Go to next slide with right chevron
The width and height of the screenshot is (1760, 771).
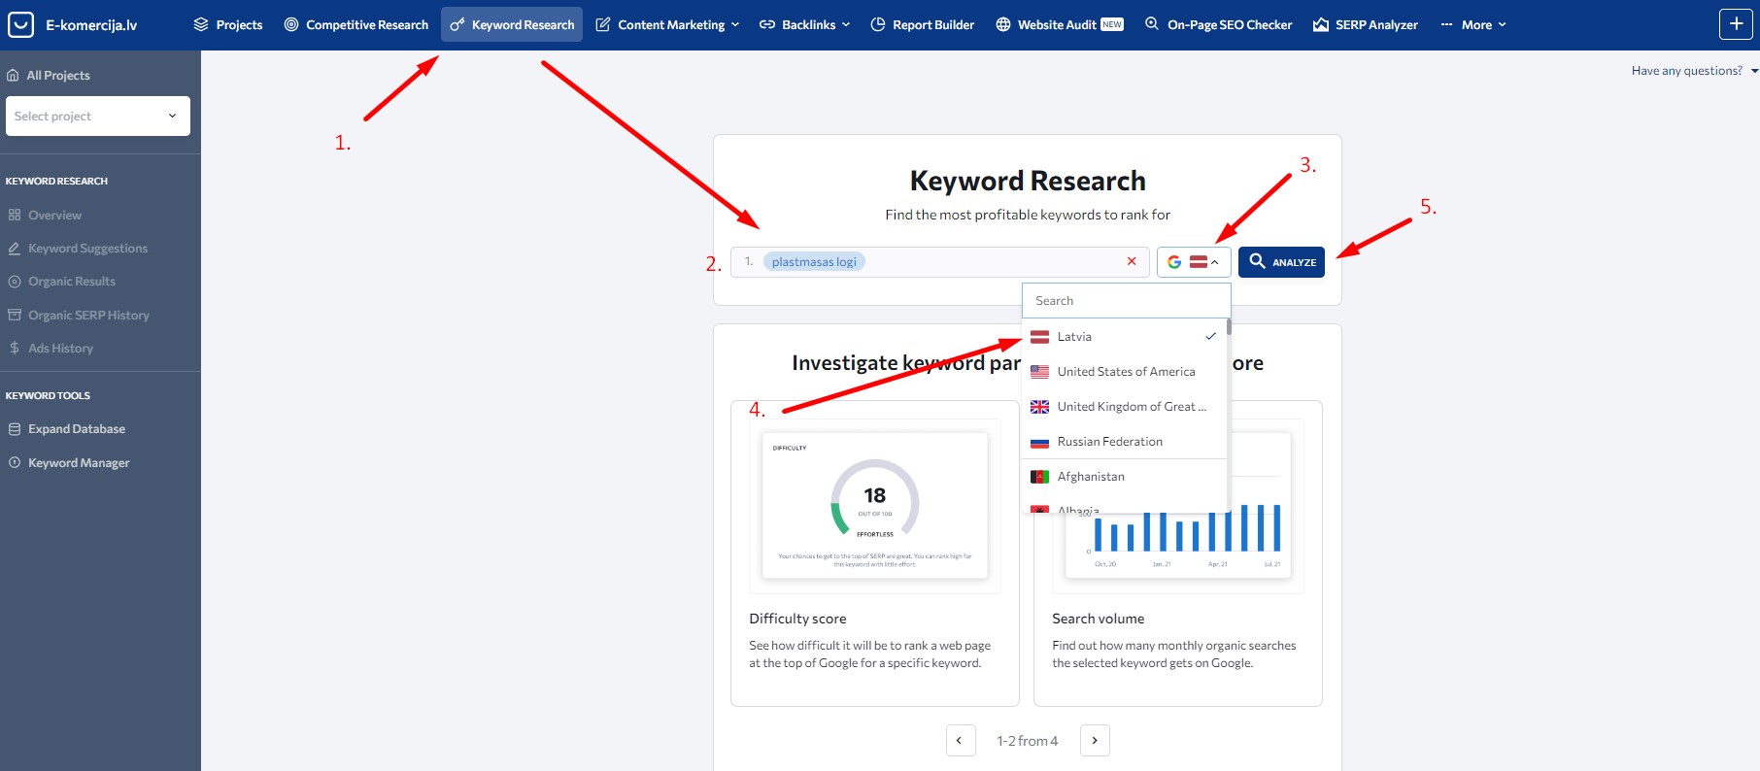tap(1095, 740)
